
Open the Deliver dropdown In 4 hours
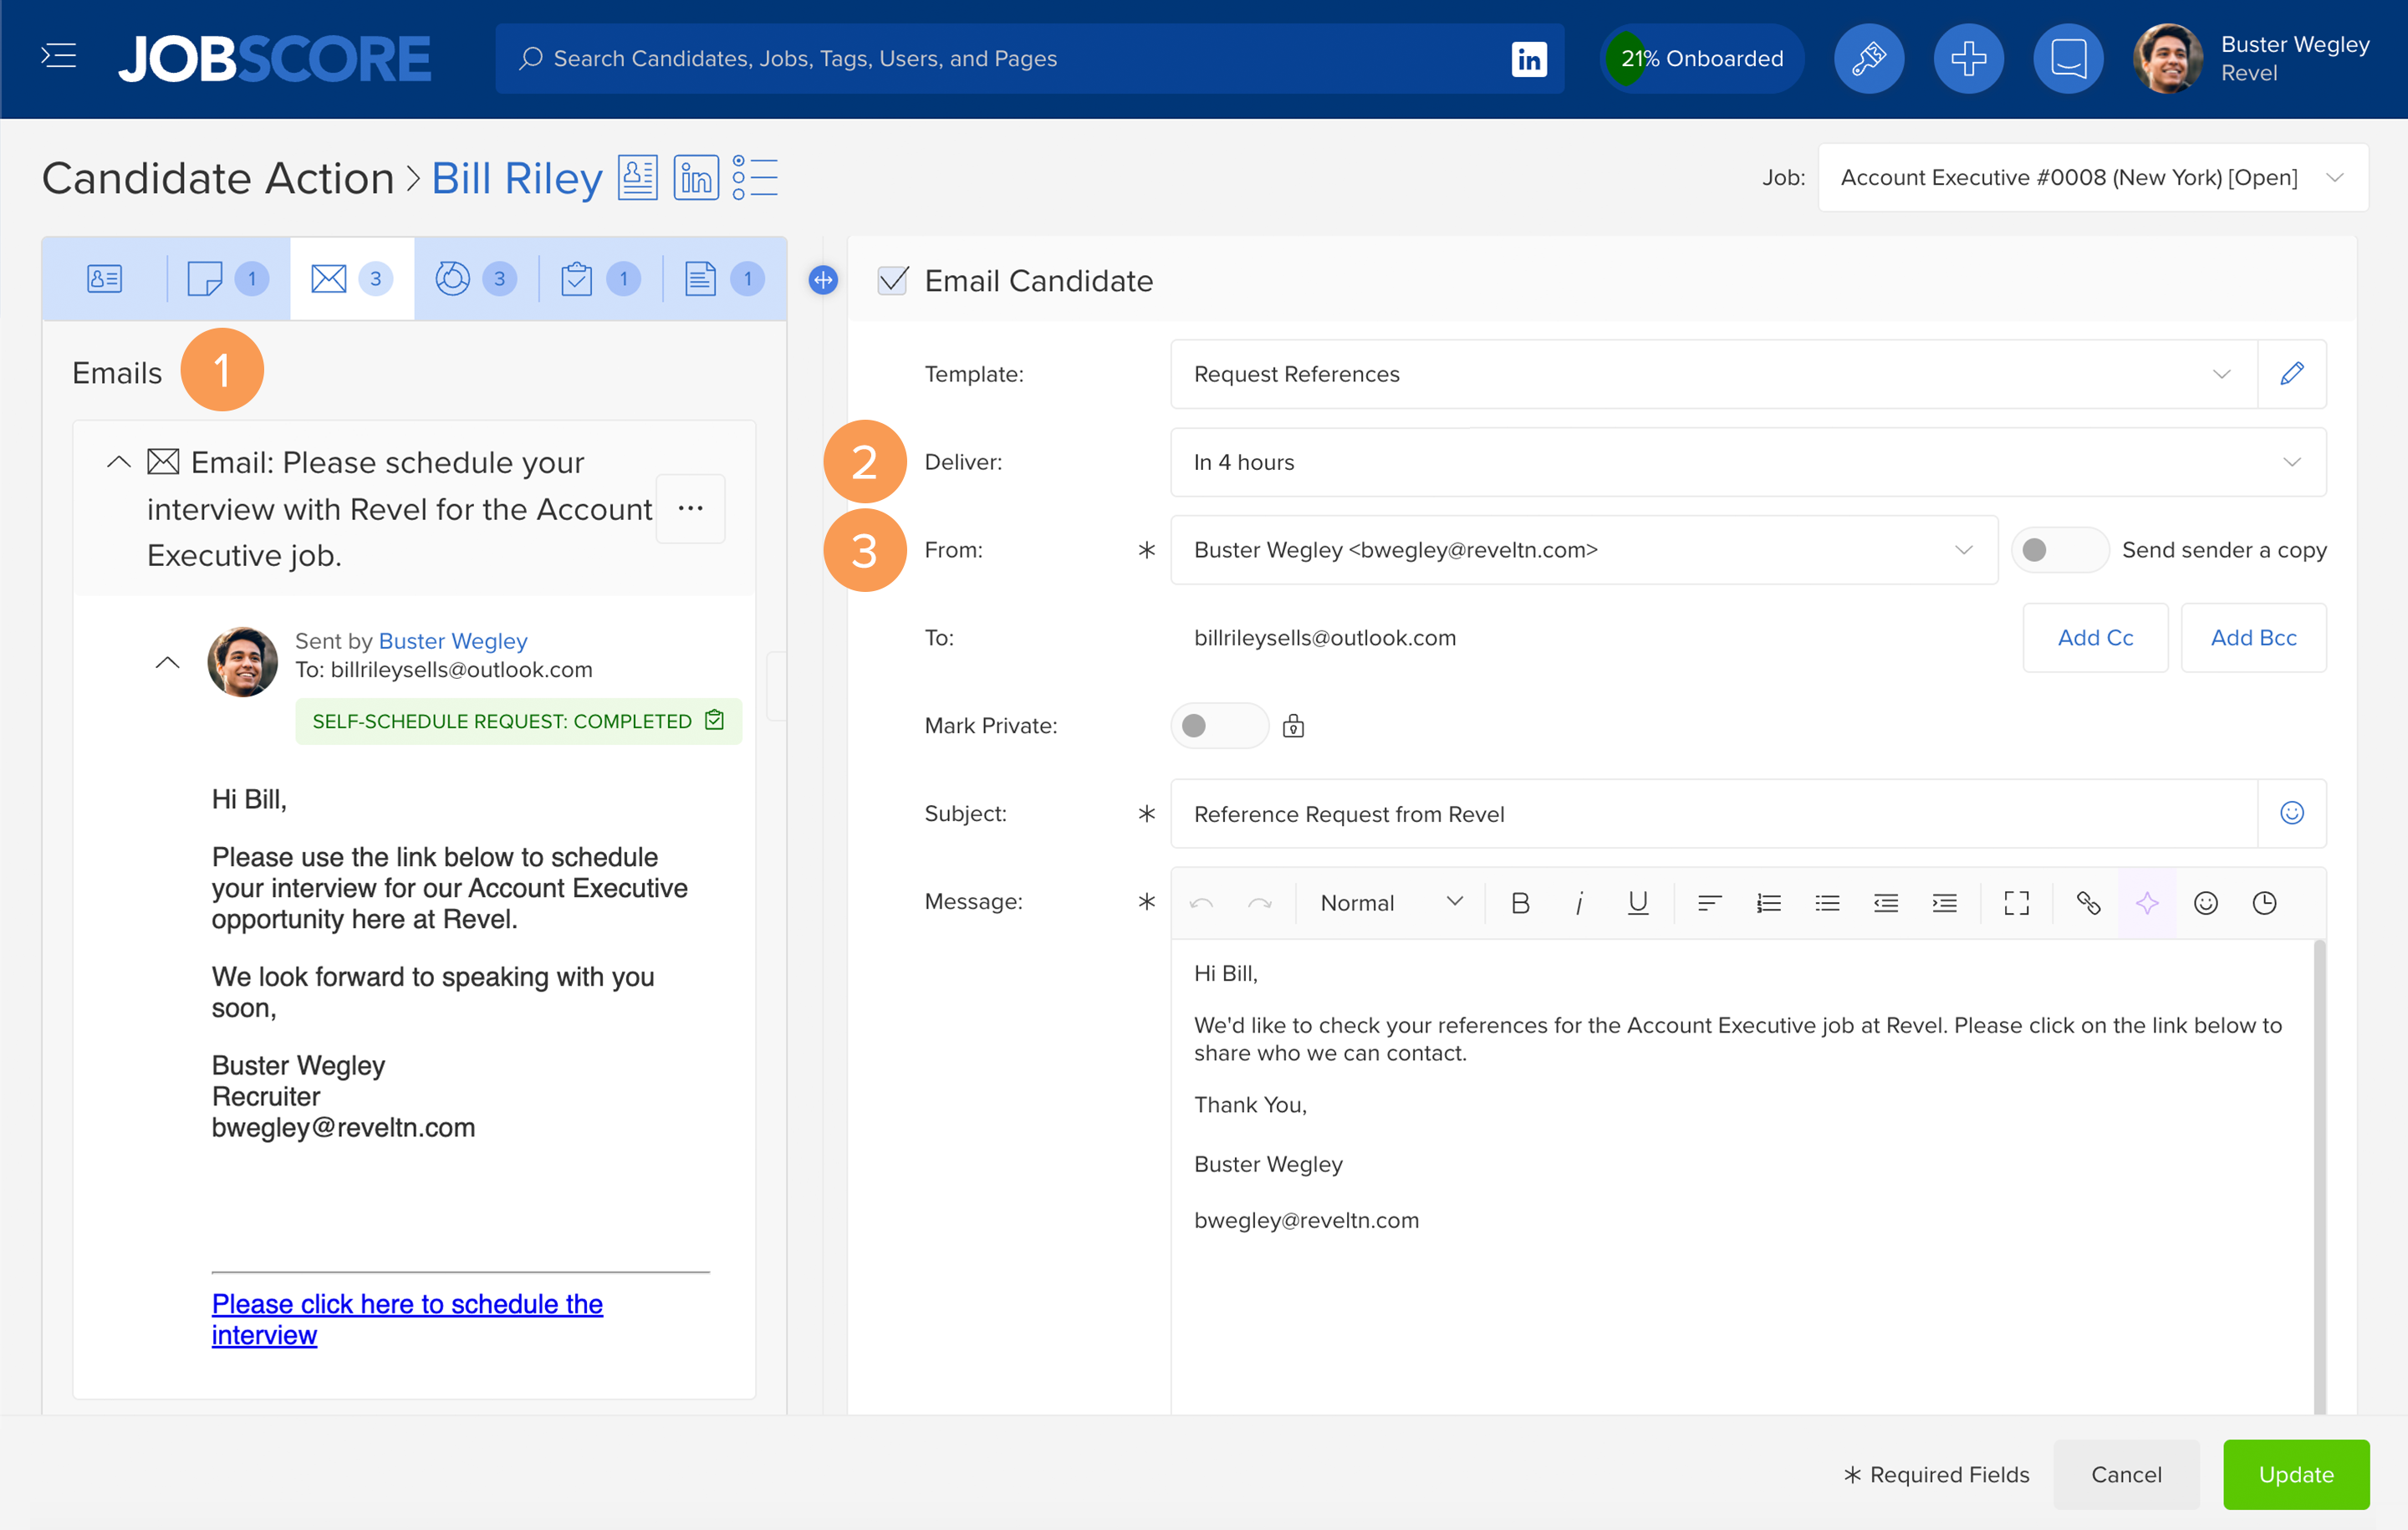1748,462
